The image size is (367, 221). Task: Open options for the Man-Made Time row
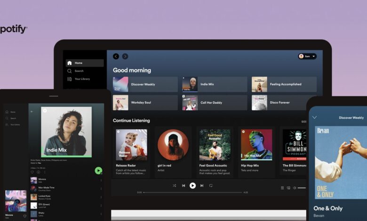(101, 189)
